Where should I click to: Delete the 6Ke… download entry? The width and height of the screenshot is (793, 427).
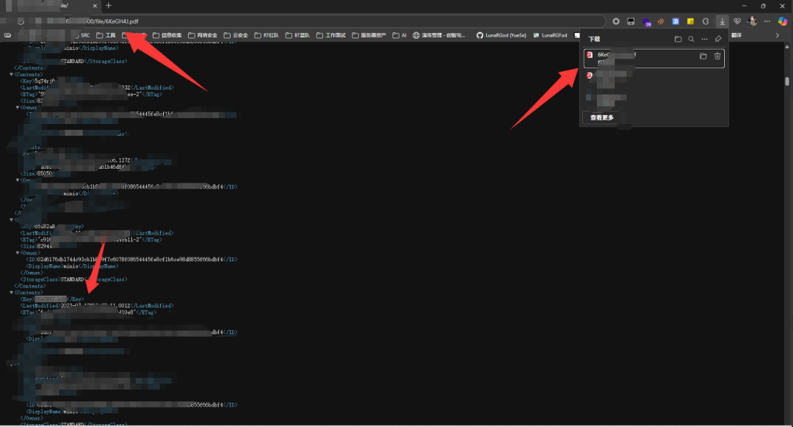(x=717, y=56)
